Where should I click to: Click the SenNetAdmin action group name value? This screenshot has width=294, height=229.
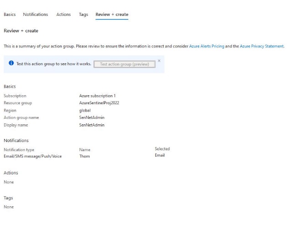coord(92,118)
